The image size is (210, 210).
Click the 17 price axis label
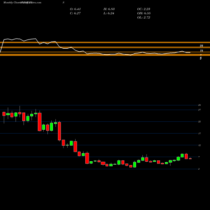[199, 134]
